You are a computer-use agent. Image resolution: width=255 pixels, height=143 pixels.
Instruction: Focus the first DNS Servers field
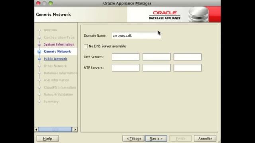pos(126,57)
